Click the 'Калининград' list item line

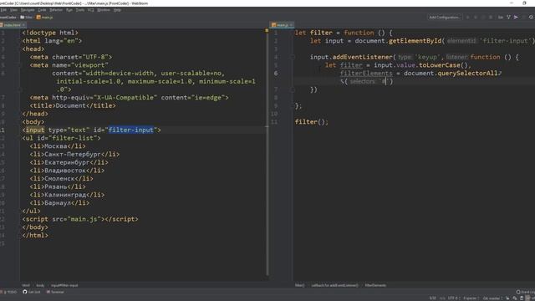click(67, 195)
